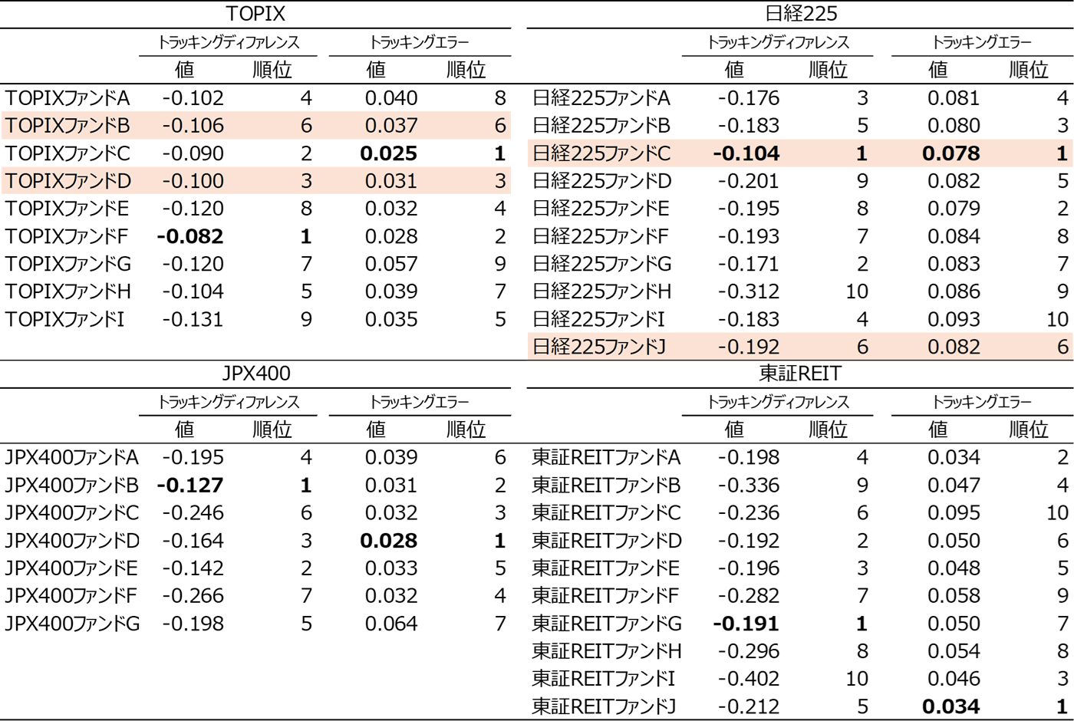Click 0.093 tracking error of 日経225ファンドI
Screen dimensions: 1074x721
[x=954, y=319]
